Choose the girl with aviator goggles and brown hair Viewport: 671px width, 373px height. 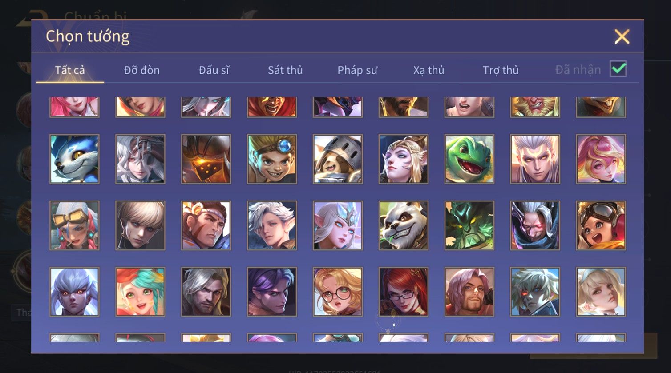[x=601, y=225]
